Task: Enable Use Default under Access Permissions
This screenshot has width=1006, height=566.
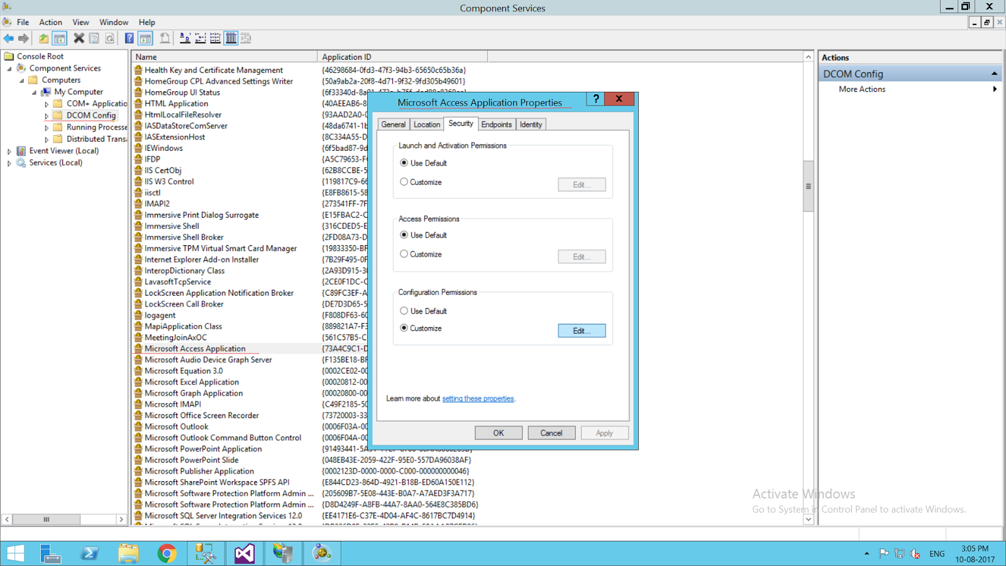Action: (x=404, y=235)
